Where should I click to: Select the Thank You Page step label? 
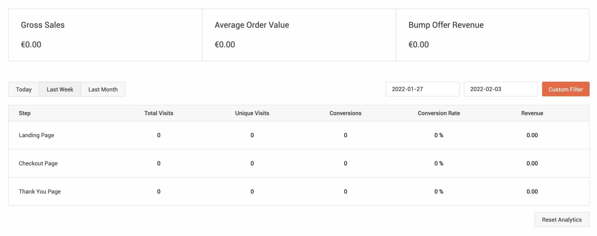pyautogui.click(x=40, y=192)
